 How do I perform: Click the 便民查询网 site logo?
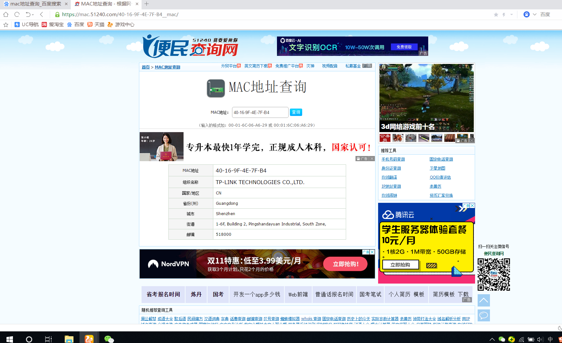(x=190, y=46)
